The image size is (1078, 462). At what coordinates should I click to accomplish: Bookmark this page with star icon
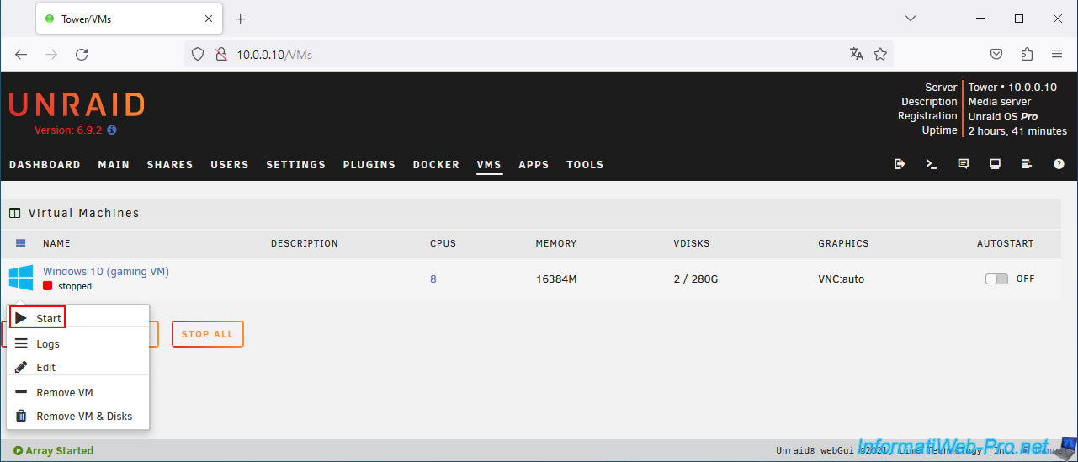(x=880, y=54)
